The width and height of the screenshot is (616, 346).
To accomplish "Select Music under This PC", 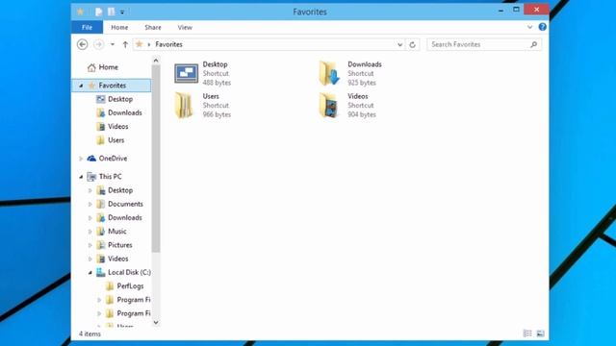I will tap(117, 231).
